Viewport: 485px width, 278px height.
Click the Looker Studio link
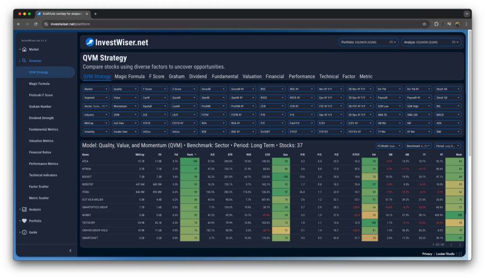[x=445, y=254]
